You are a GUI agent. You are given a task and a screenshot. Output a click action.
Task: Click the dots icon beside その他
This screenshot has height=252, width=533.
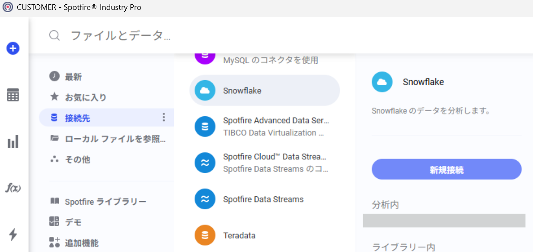coord(54,159)
